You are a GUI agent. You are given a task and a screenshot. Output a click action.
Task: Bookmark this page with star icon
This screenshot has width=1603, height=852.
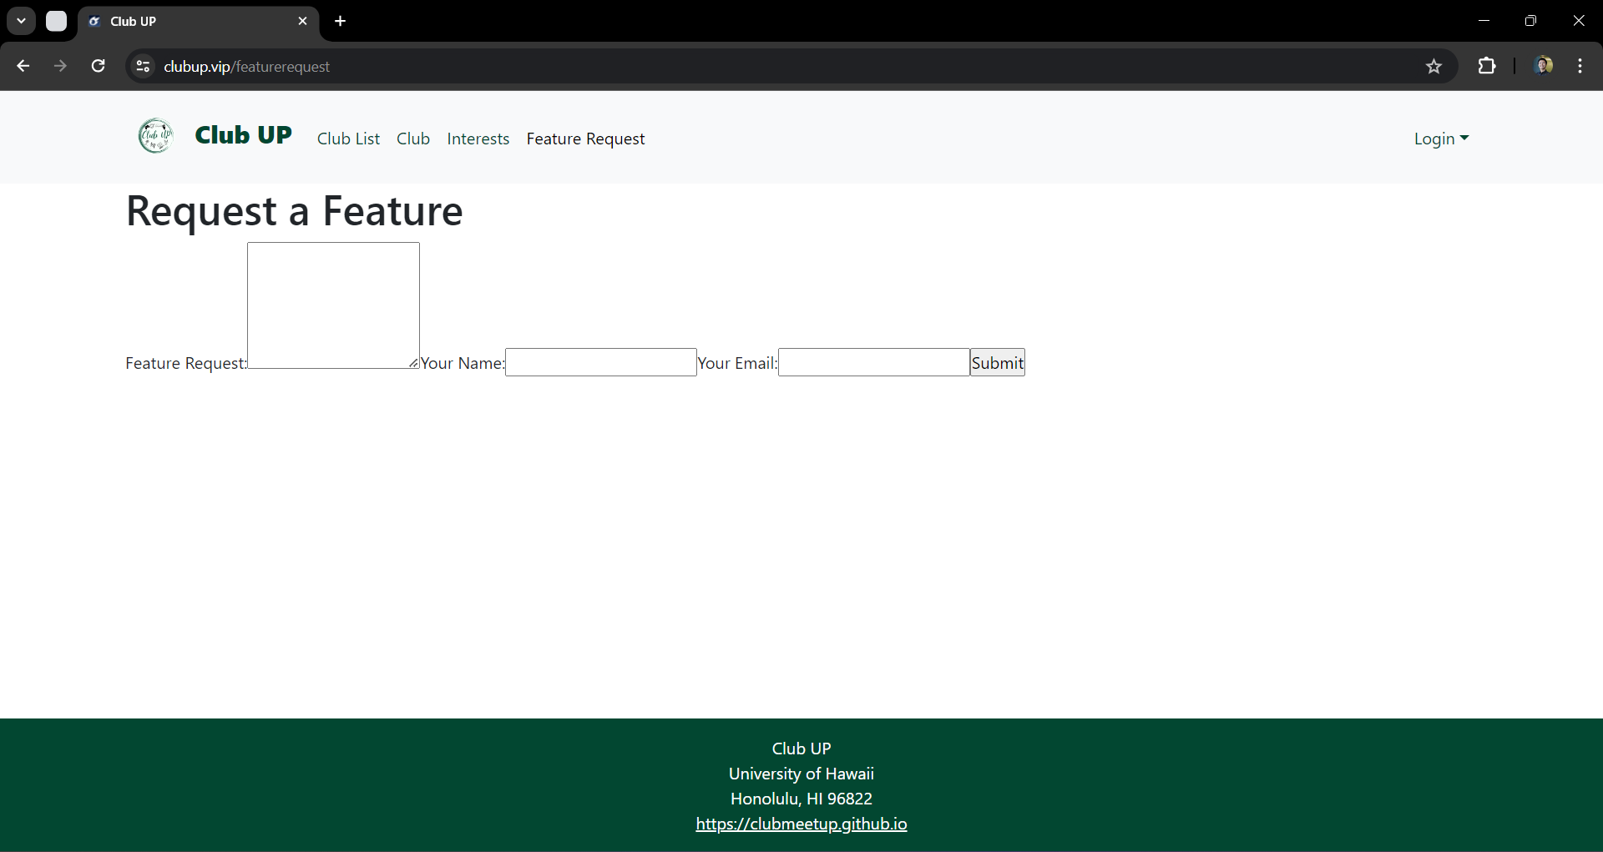point(1434,66)
